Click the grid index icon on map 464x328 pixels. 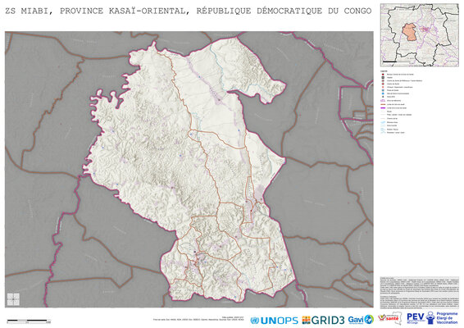pyautogui.click(x=13, y=299)
